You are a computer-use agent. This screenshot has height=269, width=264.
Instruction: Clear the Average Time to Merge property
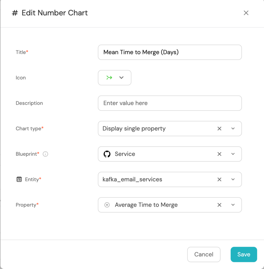point(220,205)
